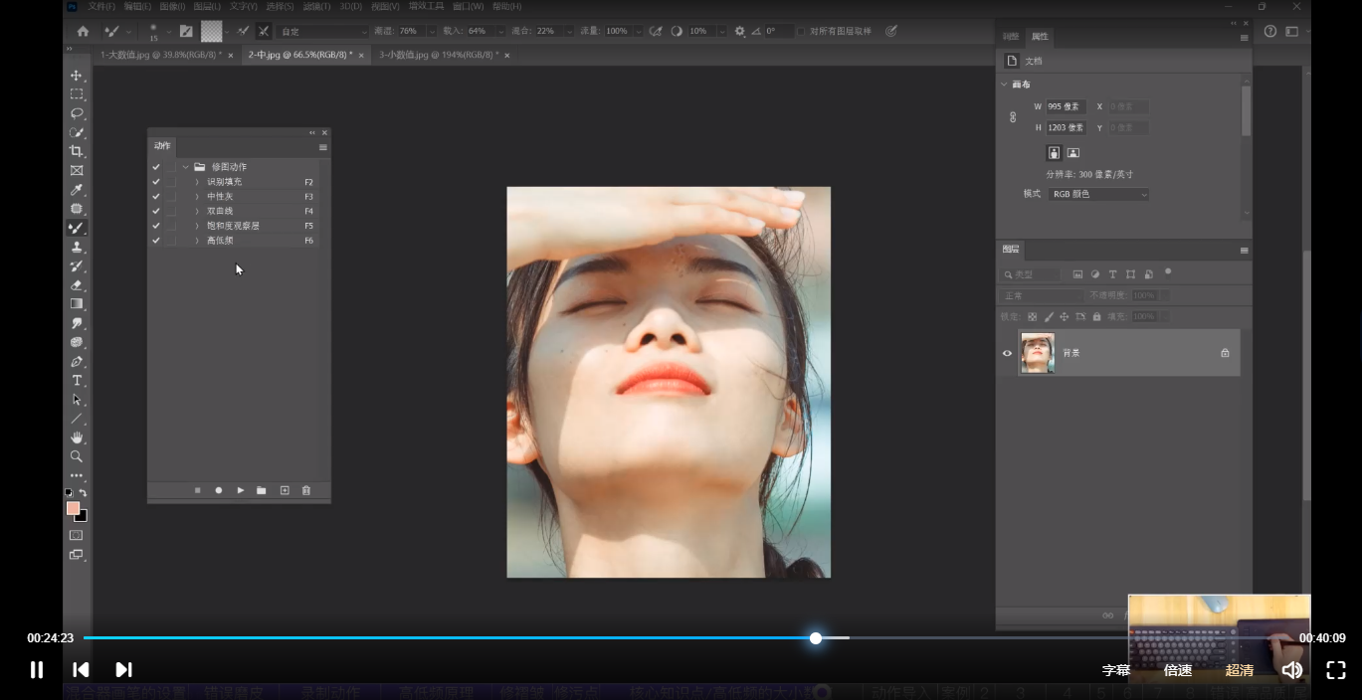The width and height of the screenshot is (1362, 700).
Task: Select the Crop tool in the toolbar
Action: pos(76,151)
